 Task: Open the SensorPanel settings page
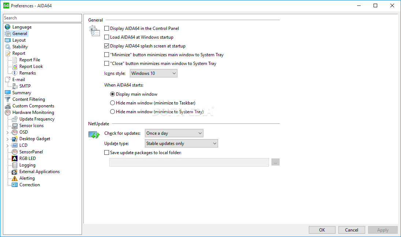[x=31, y=152]
